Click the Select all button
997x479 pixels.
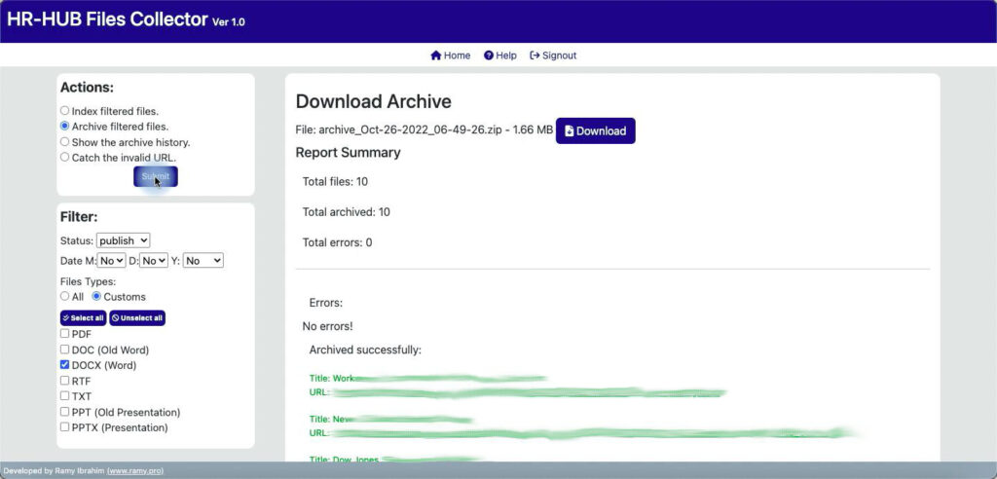(83, 318)
